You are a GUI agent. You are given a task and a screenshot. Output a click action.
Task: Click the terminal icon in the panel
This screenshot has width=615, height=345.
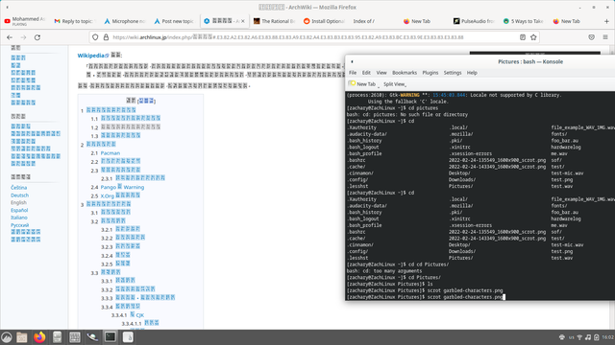coord(111,337)
